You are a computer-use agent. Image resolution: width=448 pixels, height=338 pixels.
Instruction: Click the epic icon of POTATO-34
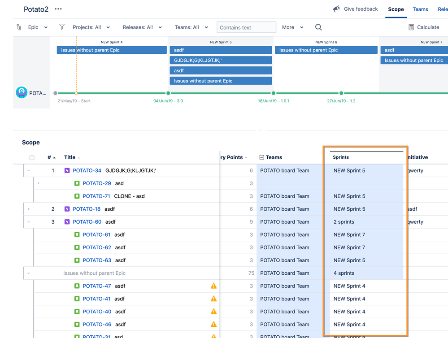click(67, 171)
